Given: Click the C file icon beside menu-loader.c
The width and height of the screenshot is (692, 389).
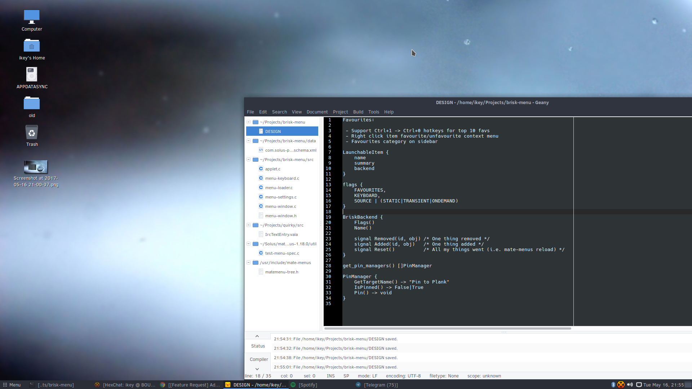Looking at the screenshot, I should 261,187.
